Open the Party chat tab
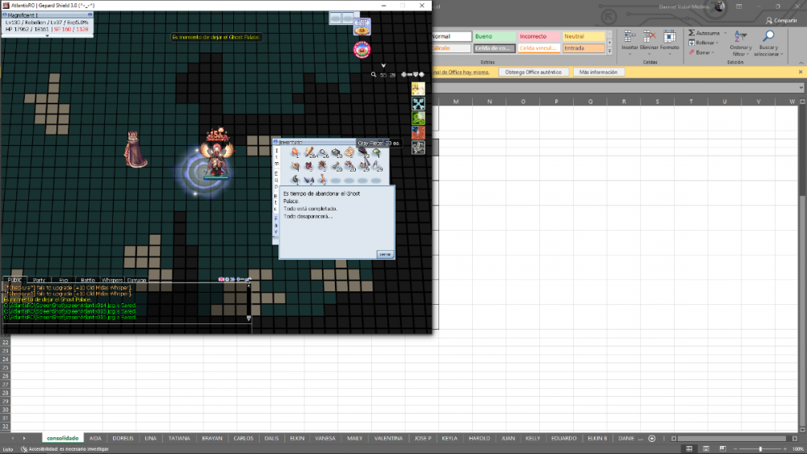807x454 pixels. 39,280
